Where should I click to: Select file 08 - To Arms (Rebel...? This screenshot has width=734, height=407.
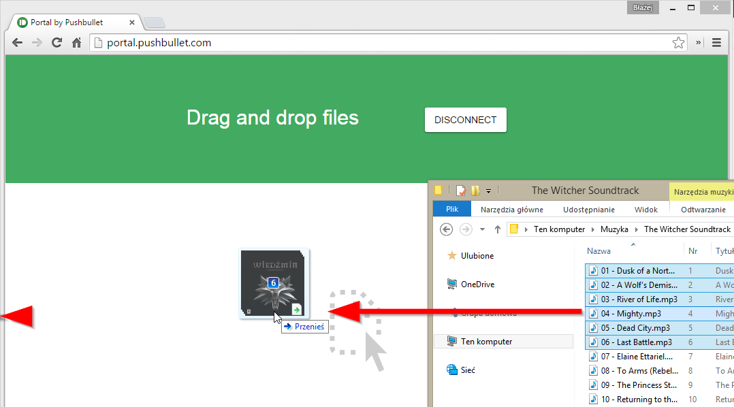tap(639, 371)
